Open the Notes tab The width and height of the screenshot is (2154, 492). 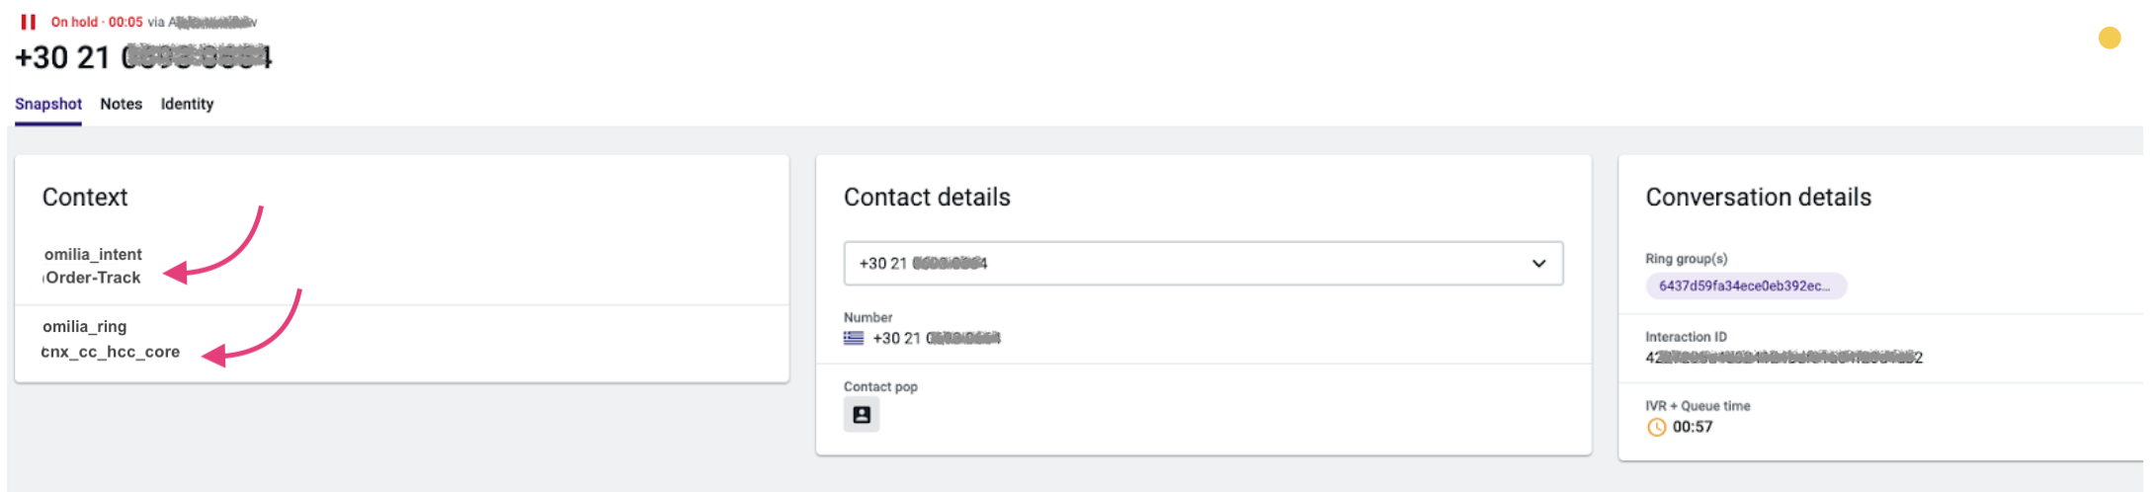click(122, 104)
